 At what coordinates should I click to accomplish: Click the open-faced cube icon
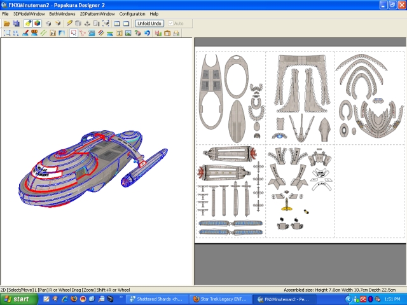point(58,24)
